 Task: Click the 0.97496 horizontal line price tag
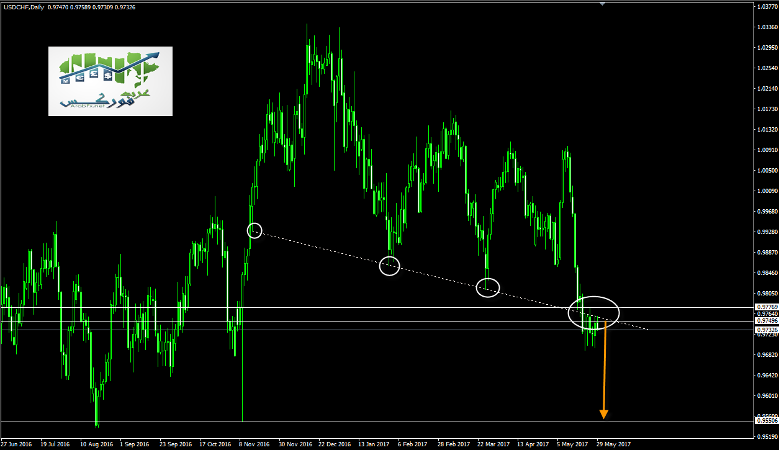tap(767, 321)
